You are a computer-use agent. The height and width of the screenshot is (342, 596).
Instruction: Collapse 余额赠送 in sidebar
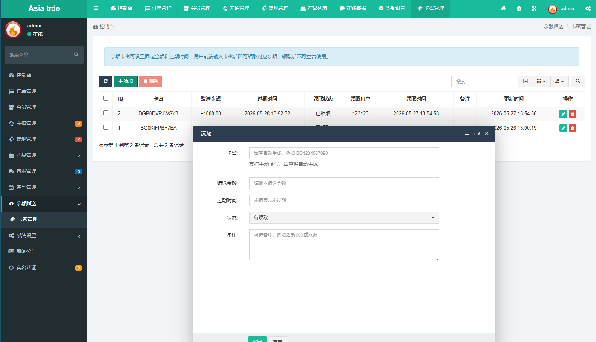pyautogui.click(x=44, y=203)
